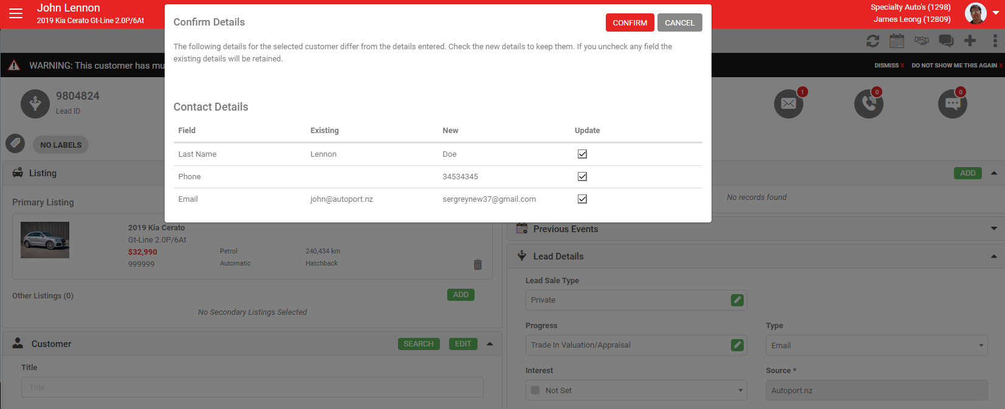Click the plus icon in toolbar
Image resolution: width=1005 pixels, height=409 pixels.
coord(970,41)
